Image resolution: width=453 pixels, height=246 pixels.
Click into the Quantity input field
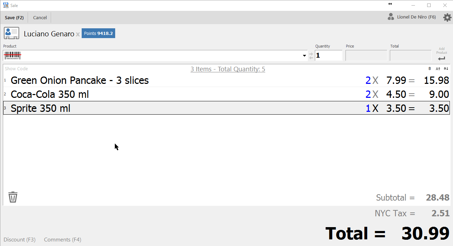pos(328,56)
